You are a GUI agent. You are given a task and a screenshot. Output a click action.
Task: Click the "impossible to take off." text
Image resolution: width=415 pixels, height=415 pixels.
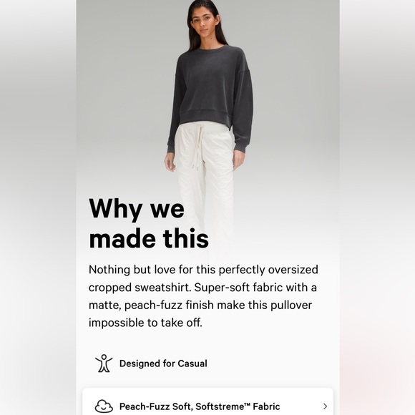click(x=145, y=323)
